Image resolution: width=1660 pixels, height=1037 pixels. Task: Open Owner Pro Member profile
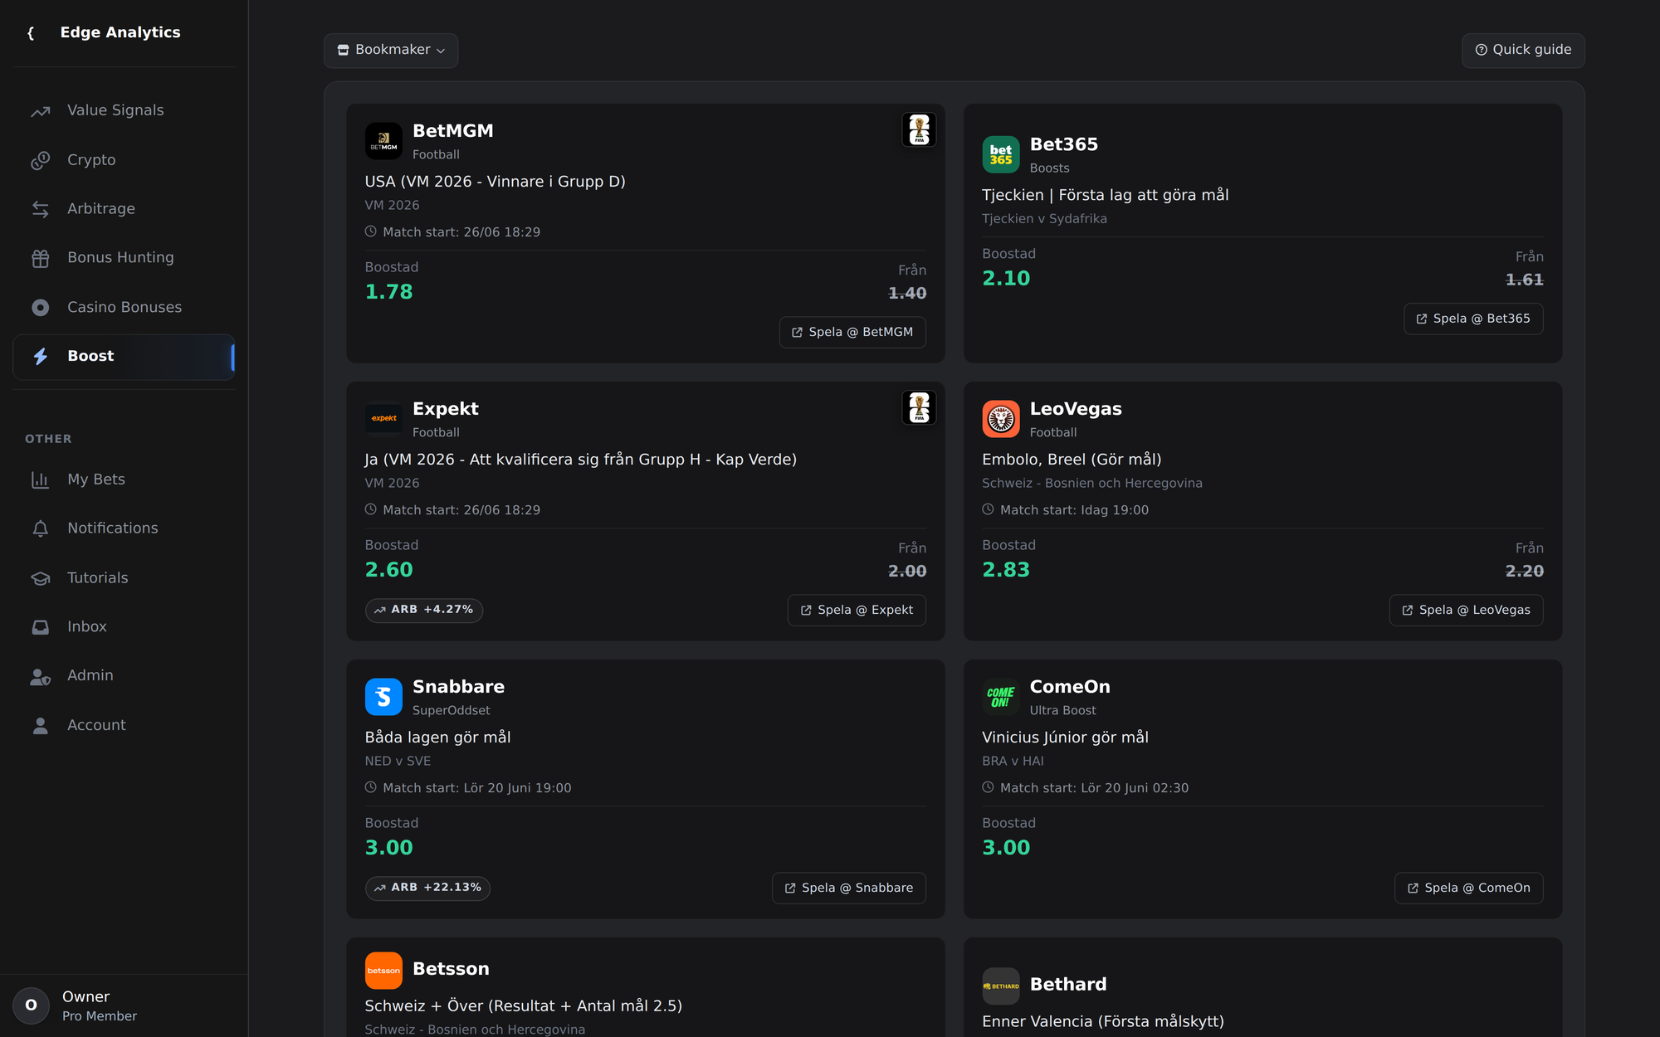click(x=124, y=1005)
